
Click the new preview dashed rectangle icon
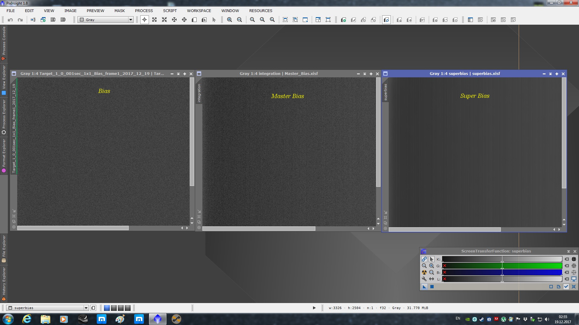tap(285, 20)
